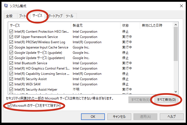Switch to the スタートアップ tab
Screen dimensions: 187x125
[x=54, y=16]
